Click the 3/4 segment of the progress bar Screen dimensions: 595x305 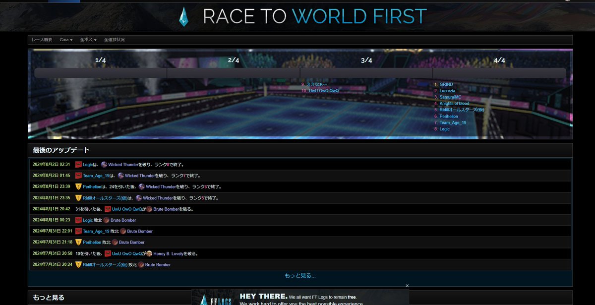tap(366, 73)
